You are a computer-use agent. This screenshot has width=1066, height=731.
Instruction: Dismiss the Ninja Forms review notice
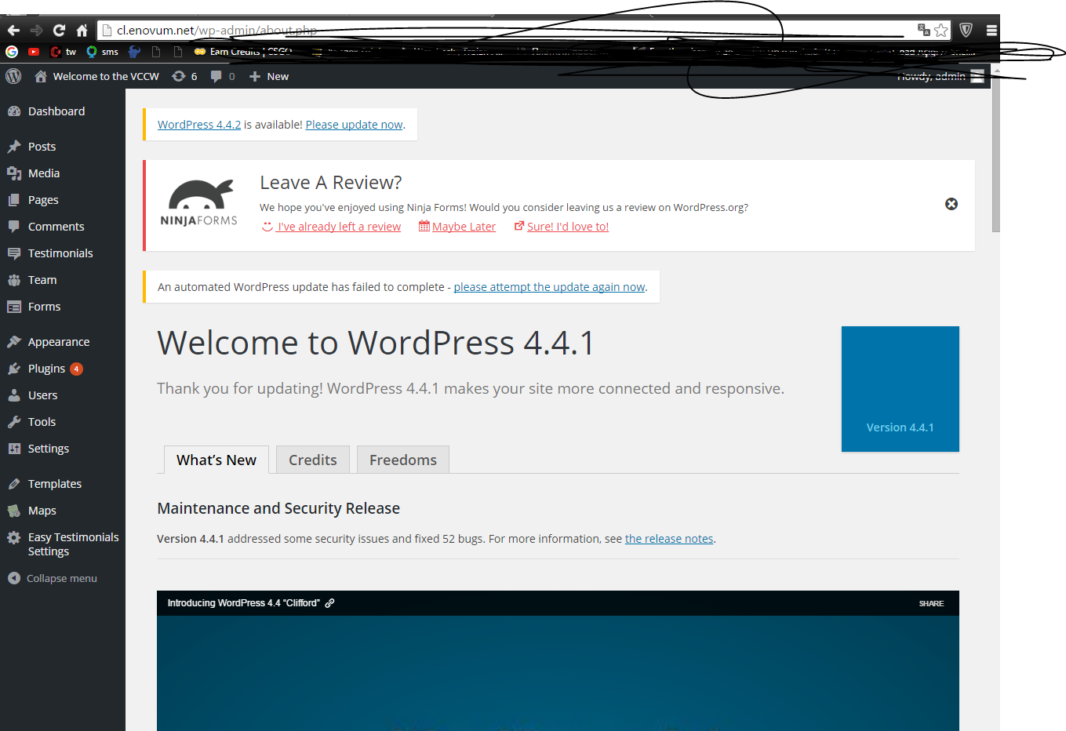(x=951, y=204)
